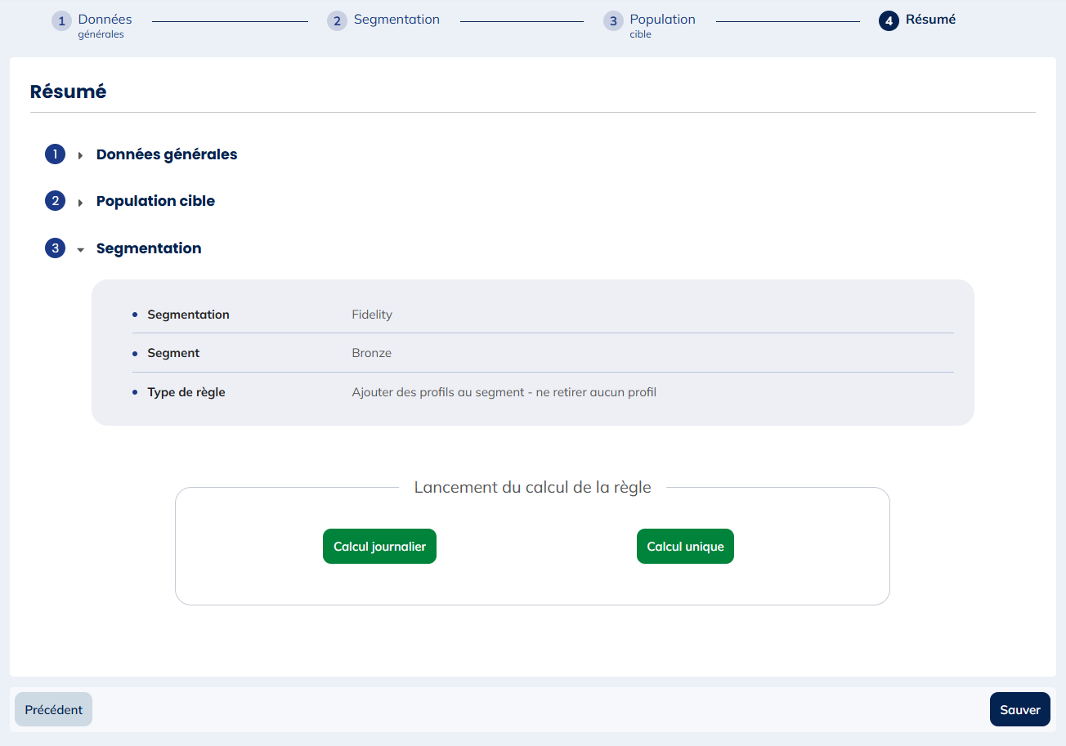The image size is (1066, 746).
Task: Click the number 3 badge beside Segmentation section
Action: (x=55, y=248)
